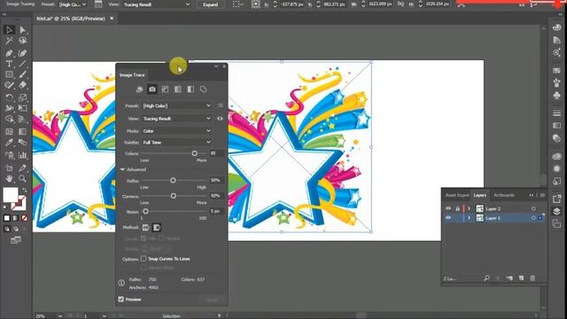Switch to the Asset Export tab
The height and width of the screenshot is (319, 567).
pos(457,195)
